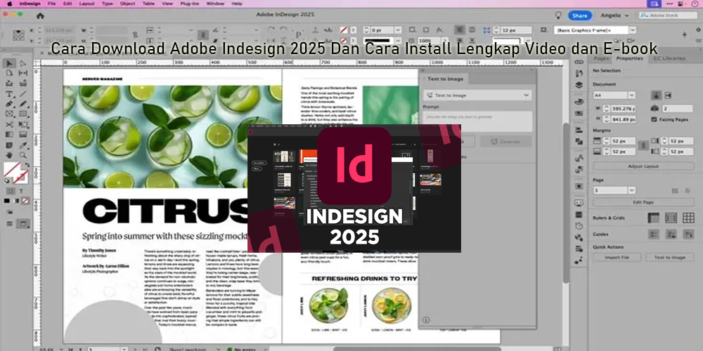The width and height of the screenshot is (703, 351).
Task: Select the Free Transform tool
Action: coord(23,124)
